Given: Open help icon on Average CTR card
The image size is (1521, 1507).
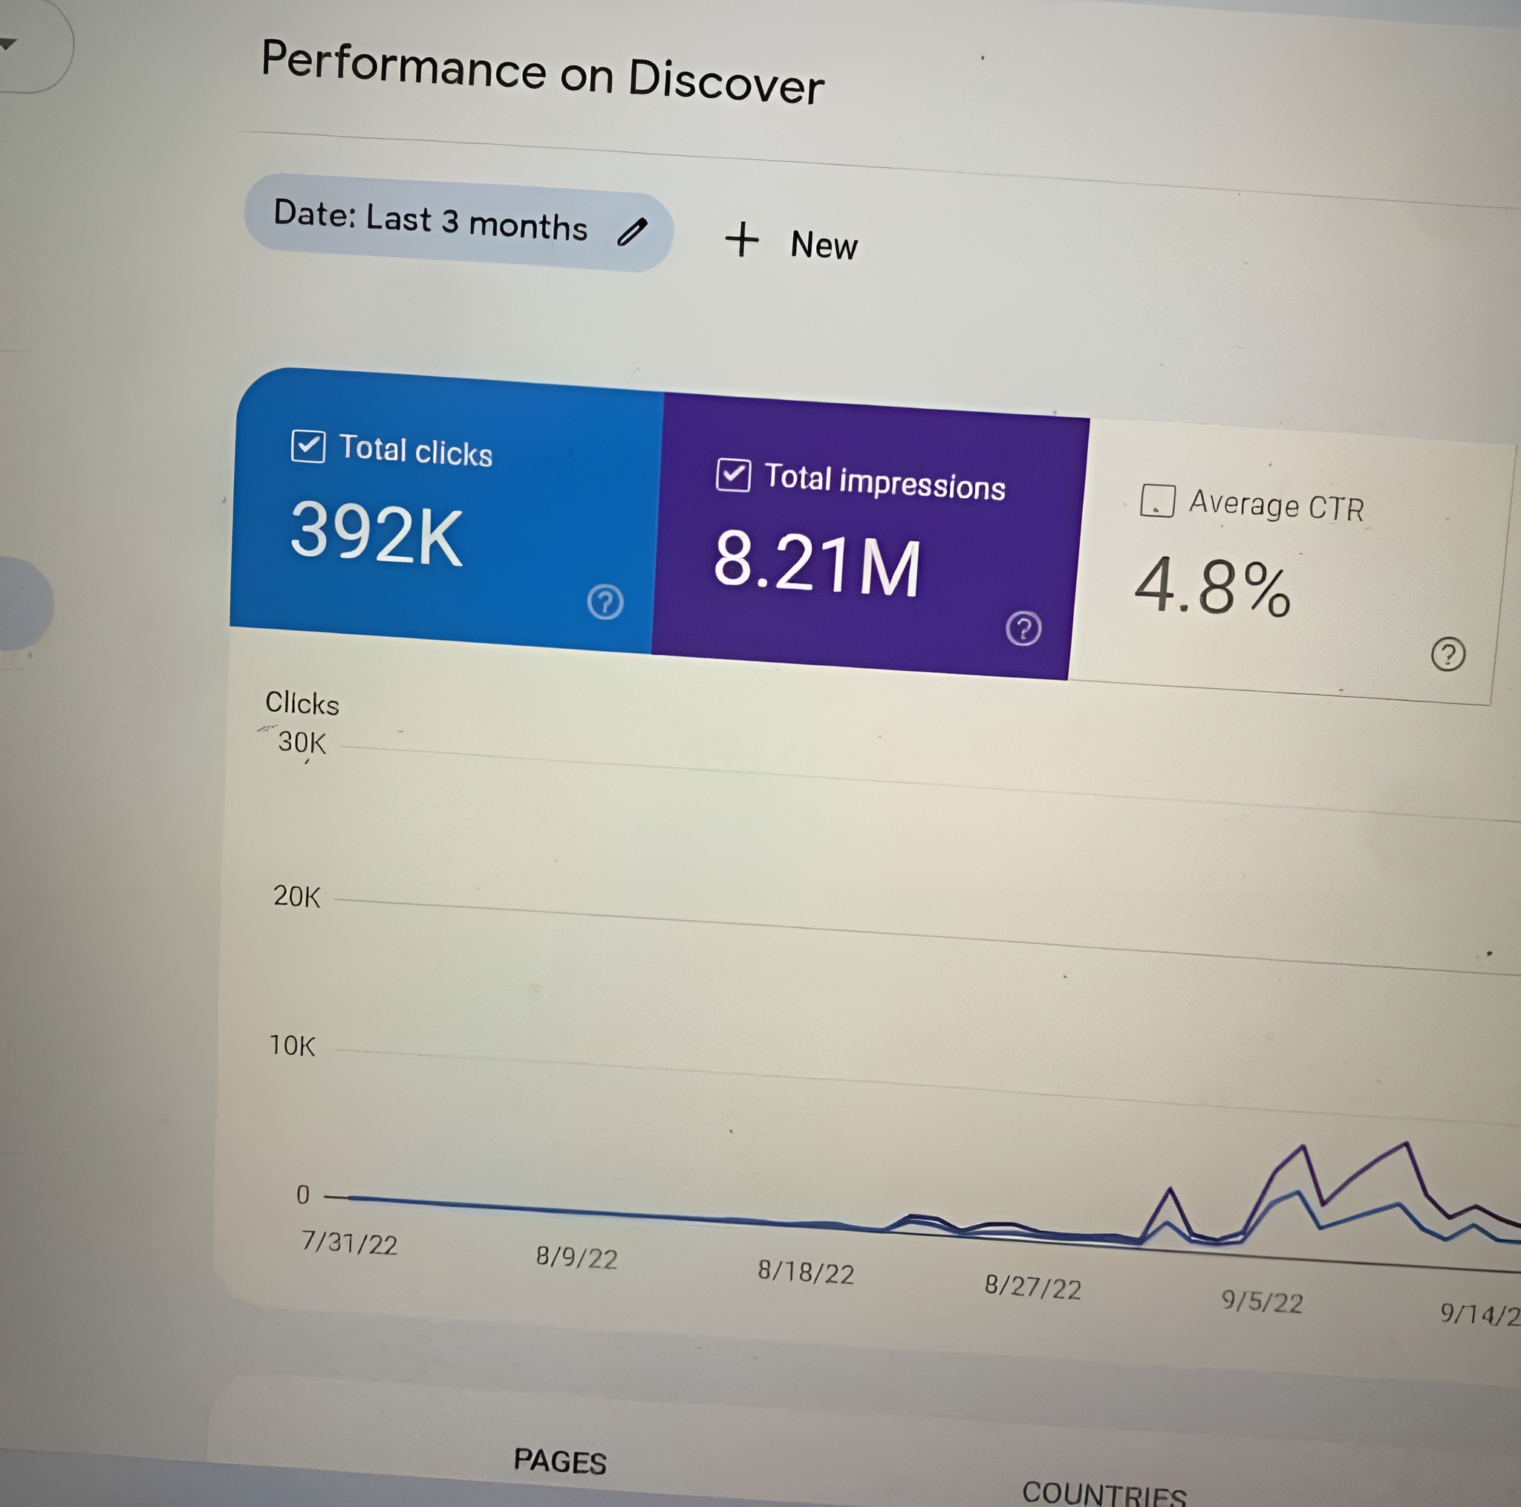Looking at the screenshot, I should point(1447,654).
